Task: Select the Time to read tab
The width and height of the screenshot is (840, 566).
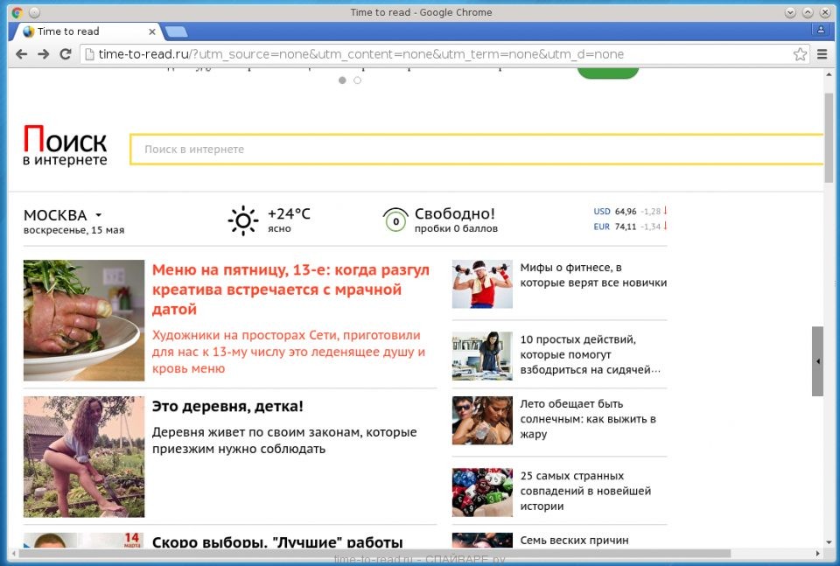Action: [86, 31]
